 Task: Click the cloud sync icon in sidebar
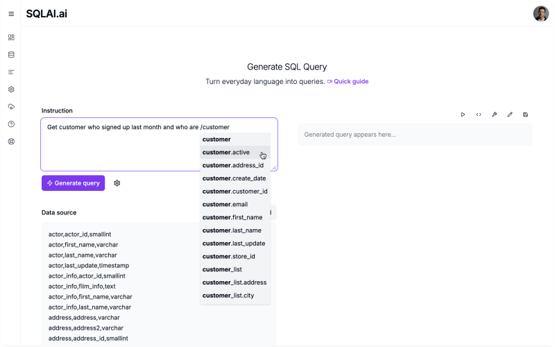point(11,107)
